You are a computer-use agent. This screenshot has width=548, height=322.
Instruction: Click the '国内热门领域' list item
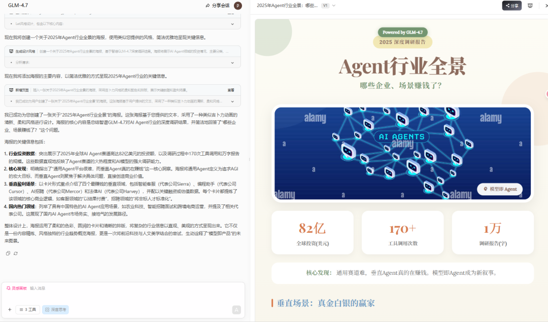tap(123, 210)
